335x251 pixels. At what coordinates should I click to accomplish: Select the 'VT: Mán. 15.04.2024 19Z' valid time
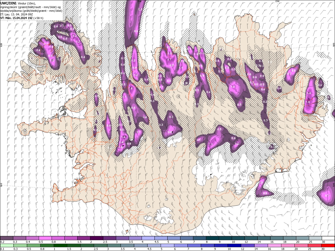[16, 18]
